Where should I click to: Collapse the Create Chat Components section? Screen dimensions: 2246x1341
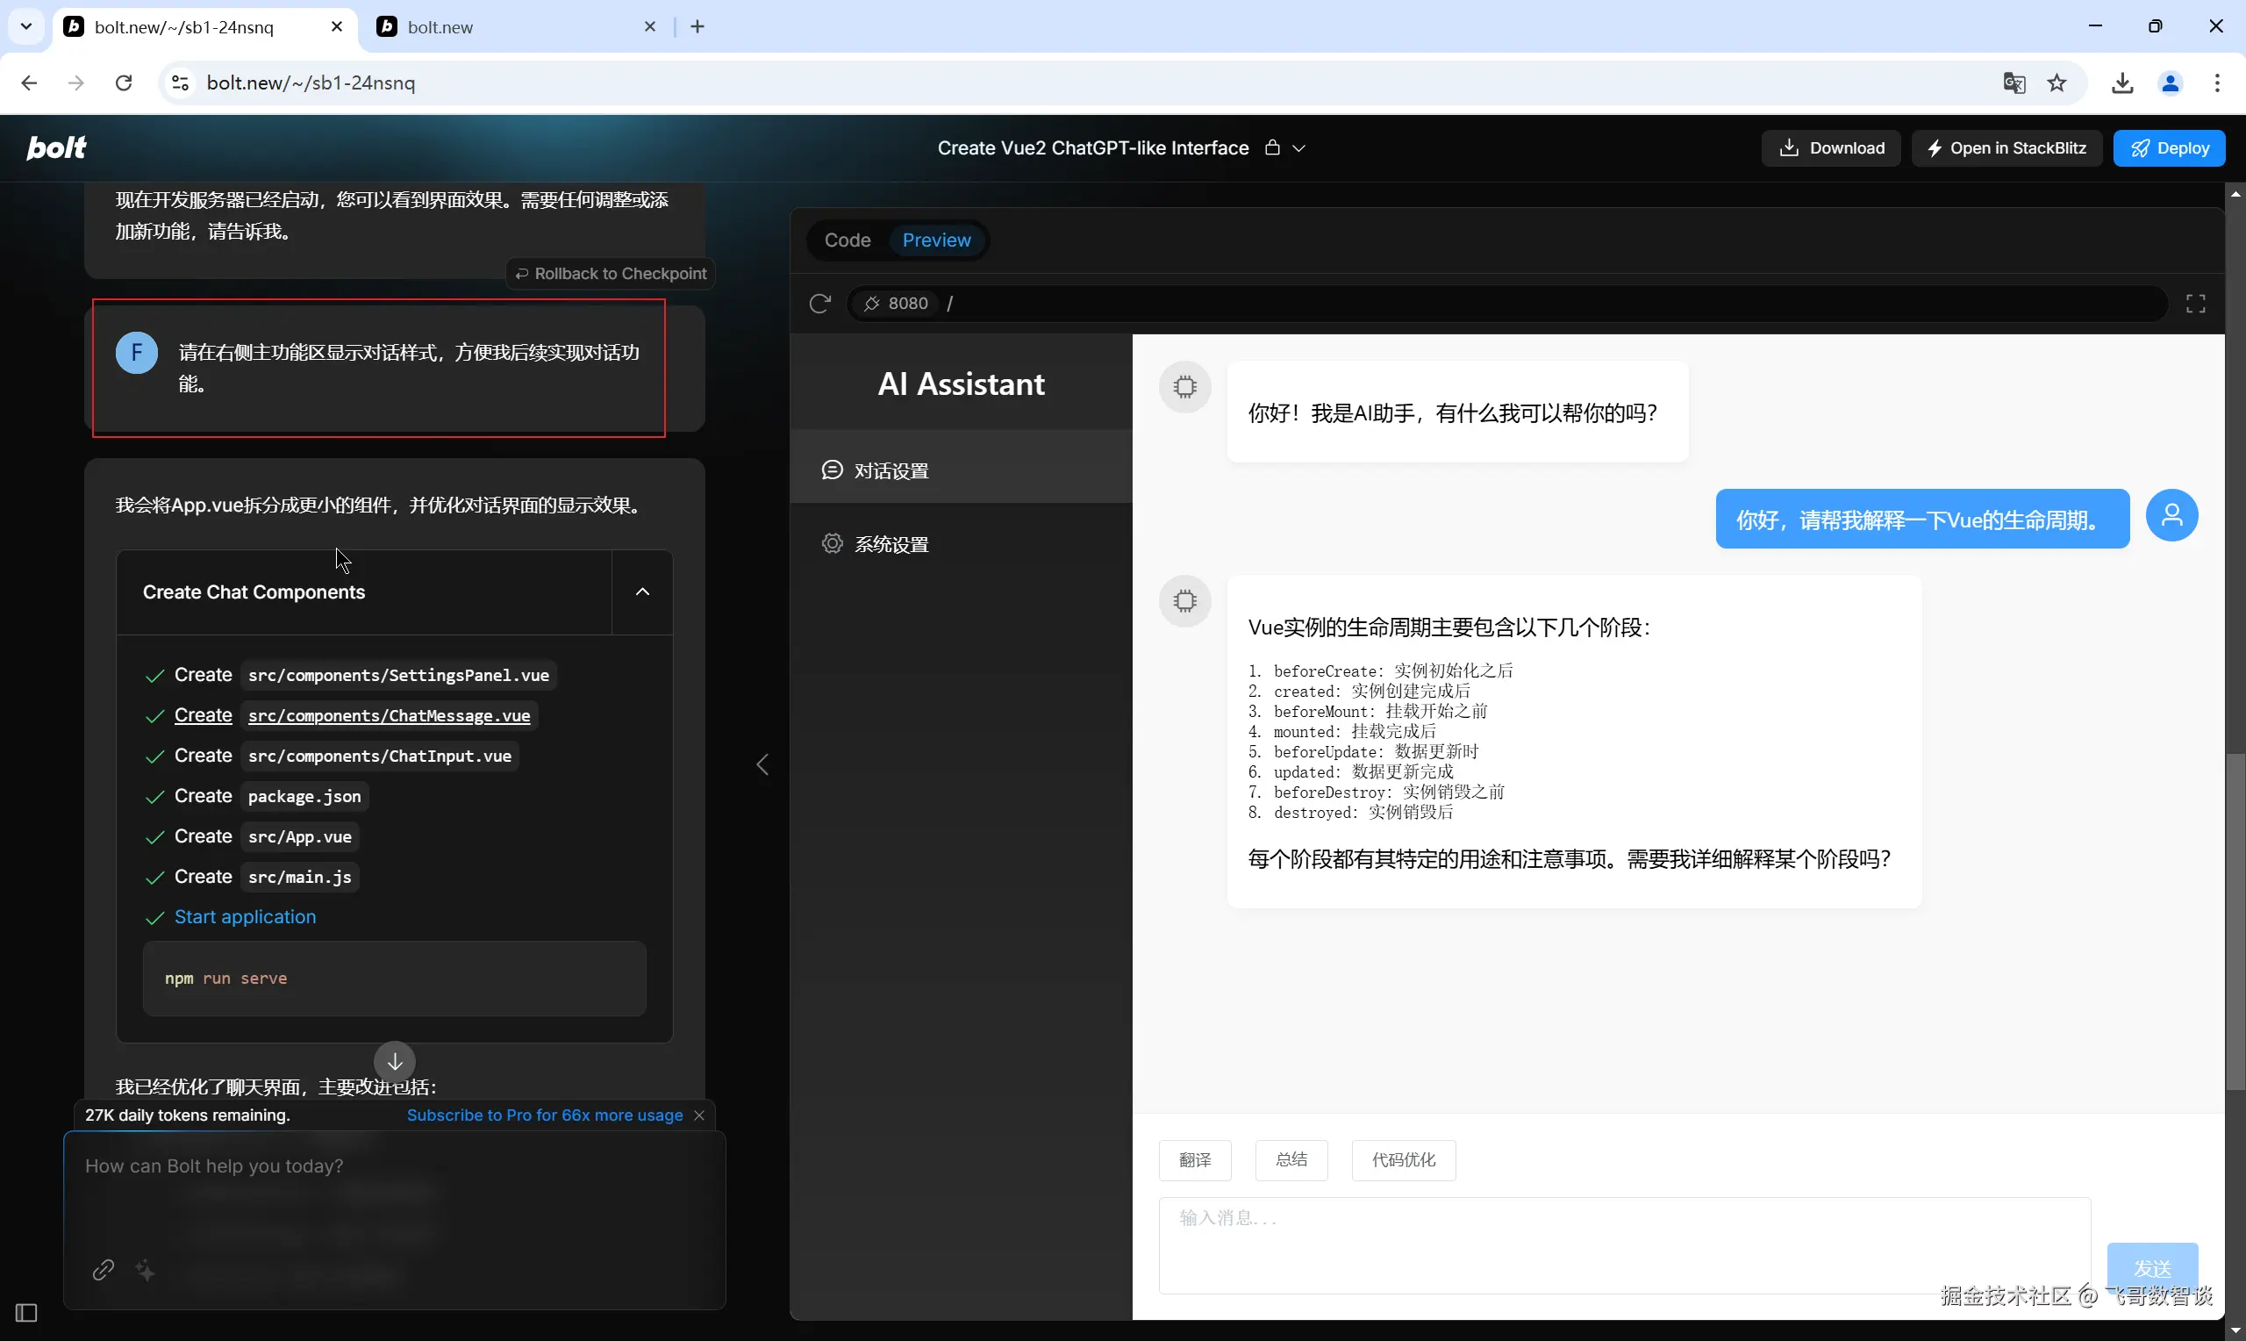click(642, 592)
